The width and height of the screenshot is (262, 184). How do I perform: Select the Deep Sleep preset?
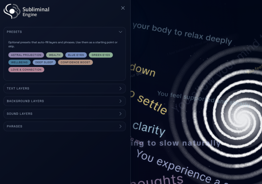tap(44, 62)
